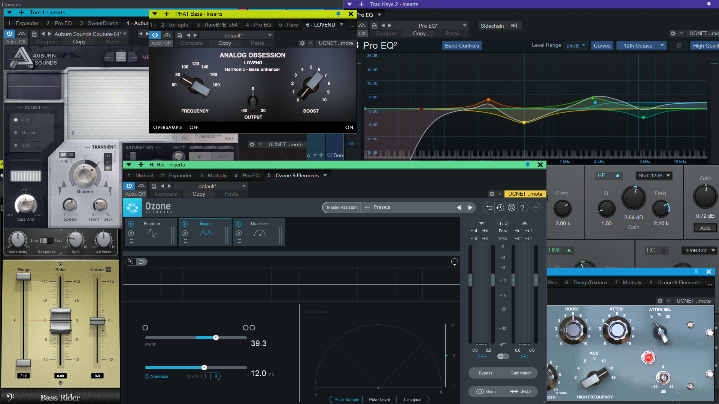Select the Polar Level vectorscope tab
The width and height of the screenshot is (719, 404).
[x=379, y=400]
